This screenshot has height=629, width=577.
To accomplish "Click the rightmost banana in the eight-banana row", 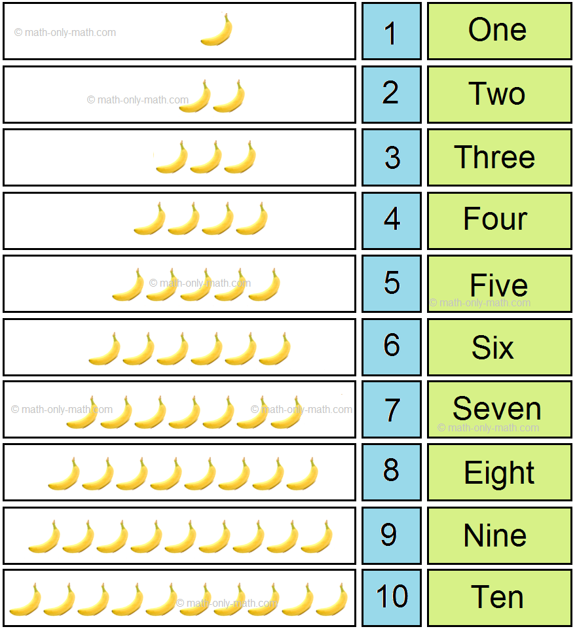I will 302,474.
